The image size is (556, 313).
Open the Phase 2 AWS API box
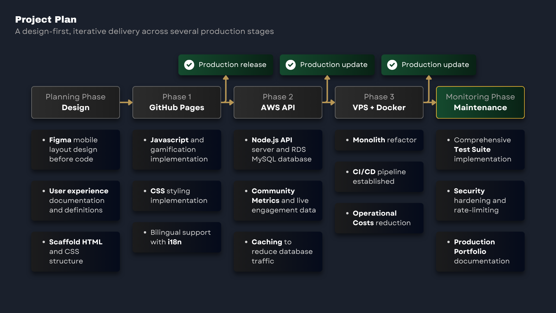[278, 102]
